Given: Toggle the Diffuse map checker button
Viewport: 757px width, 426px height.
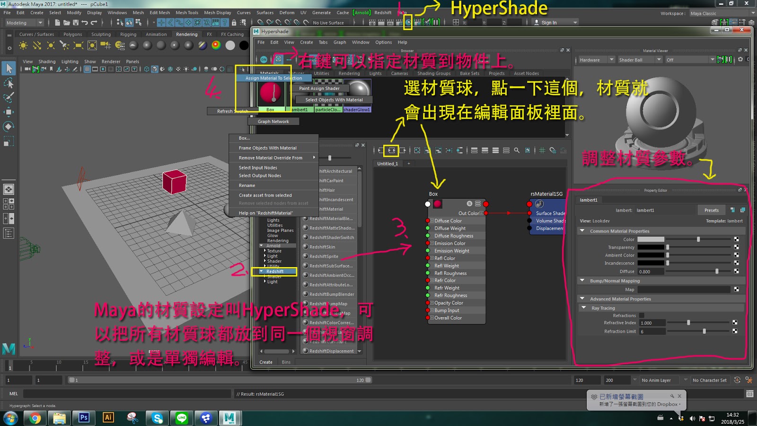Looking at the screenshot, I should pos(736,271).
